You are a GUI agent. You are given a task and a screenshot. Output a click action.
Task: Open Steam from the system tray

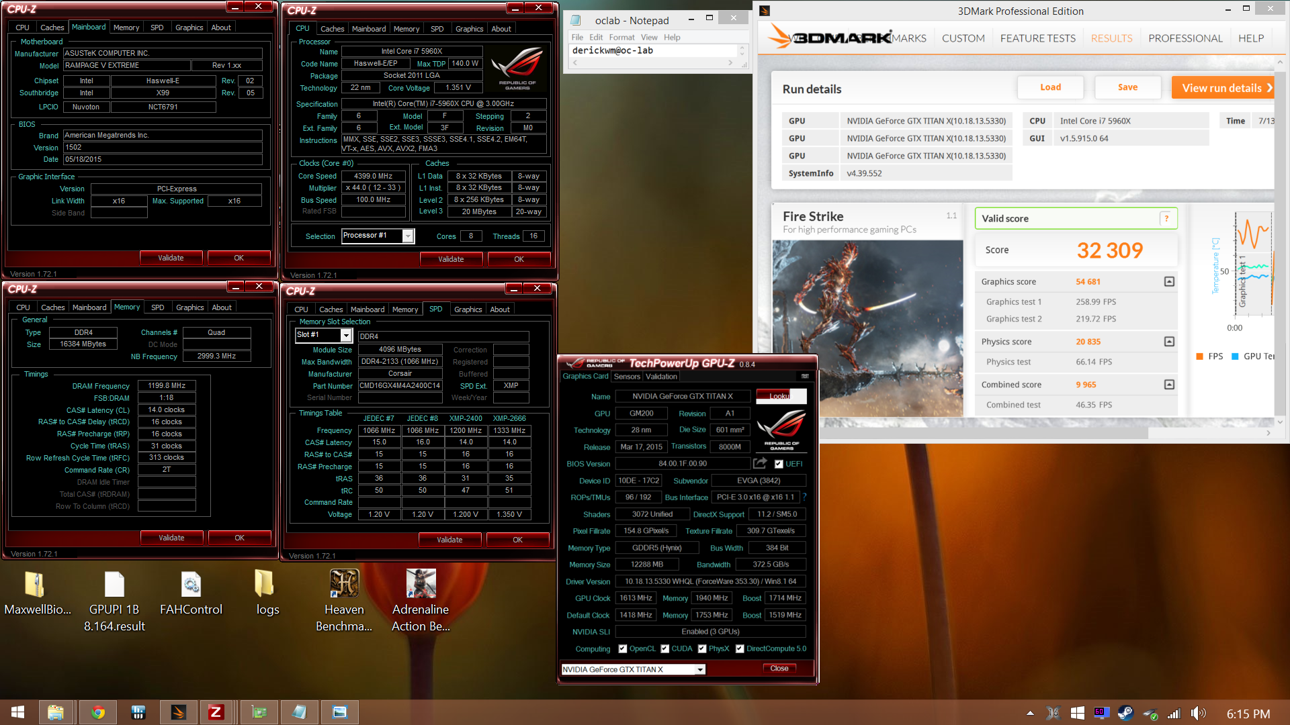click(x=1125, y=713)
